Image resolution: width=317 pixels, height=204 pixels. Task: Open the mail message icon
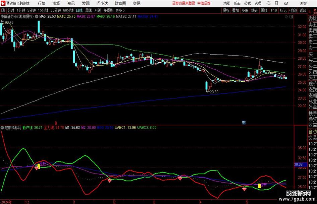coord(286,3)
